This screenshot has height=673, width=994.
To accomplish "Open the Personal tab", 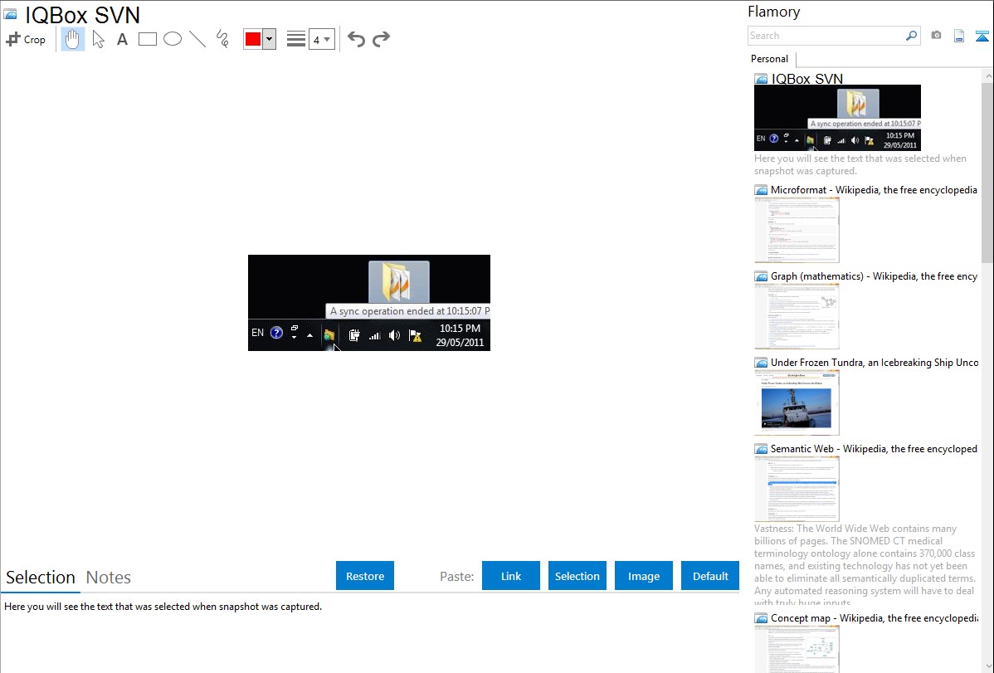I will (770, 59).
